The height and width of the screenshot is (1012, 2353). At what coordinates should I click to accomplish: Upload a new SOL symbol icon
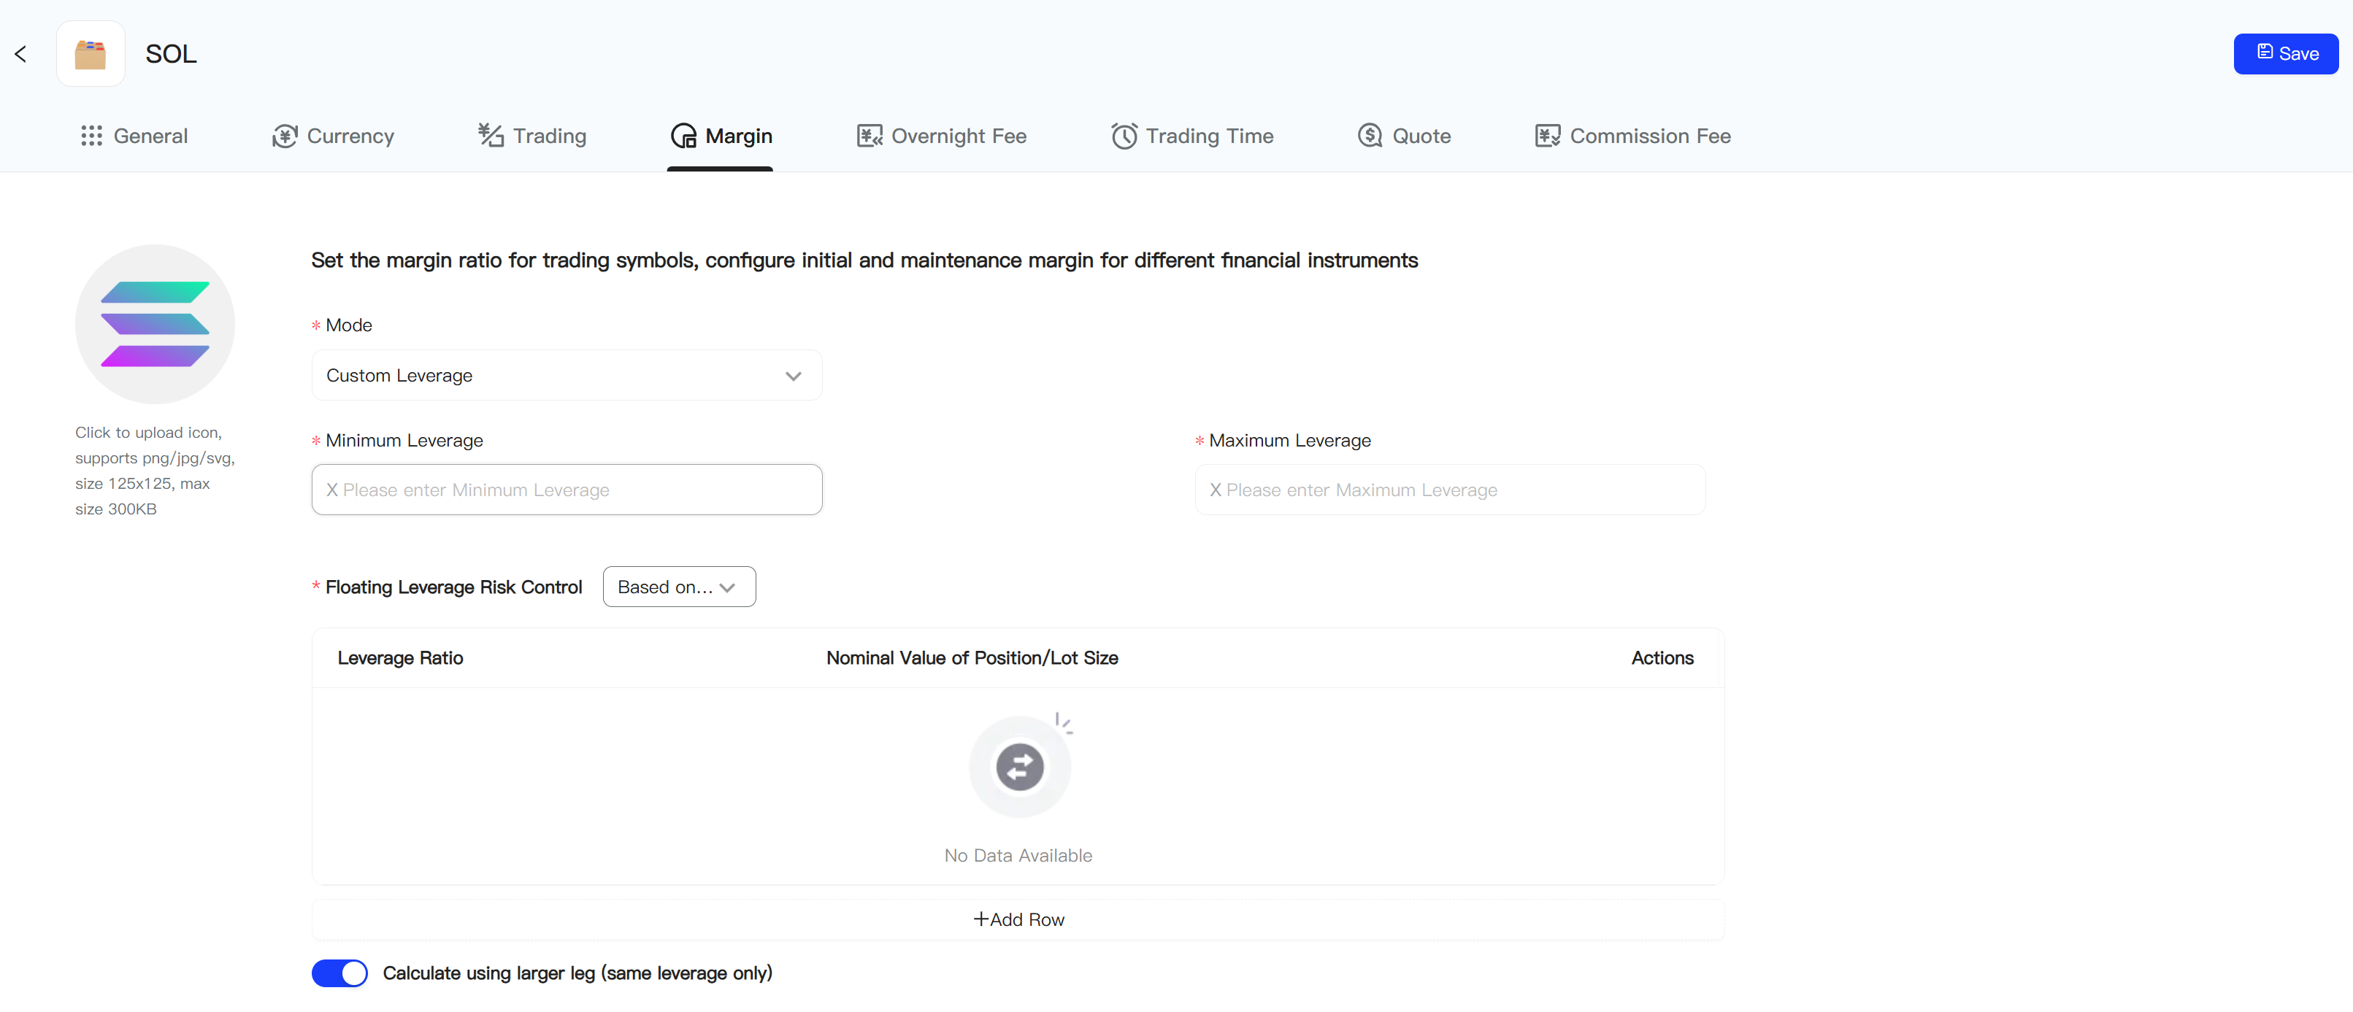point(156,324)
